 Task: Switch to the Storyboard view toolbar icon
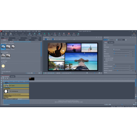click(69, 34)
